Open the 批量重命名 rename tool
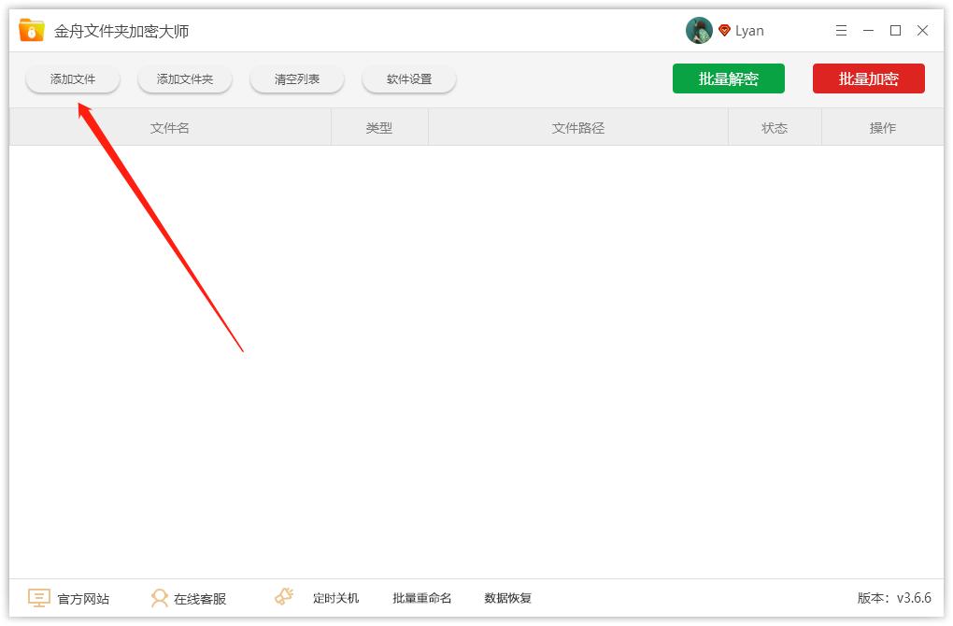Viewport: 953px width, 626px height. pyautogui.click(x=421, y=598)
